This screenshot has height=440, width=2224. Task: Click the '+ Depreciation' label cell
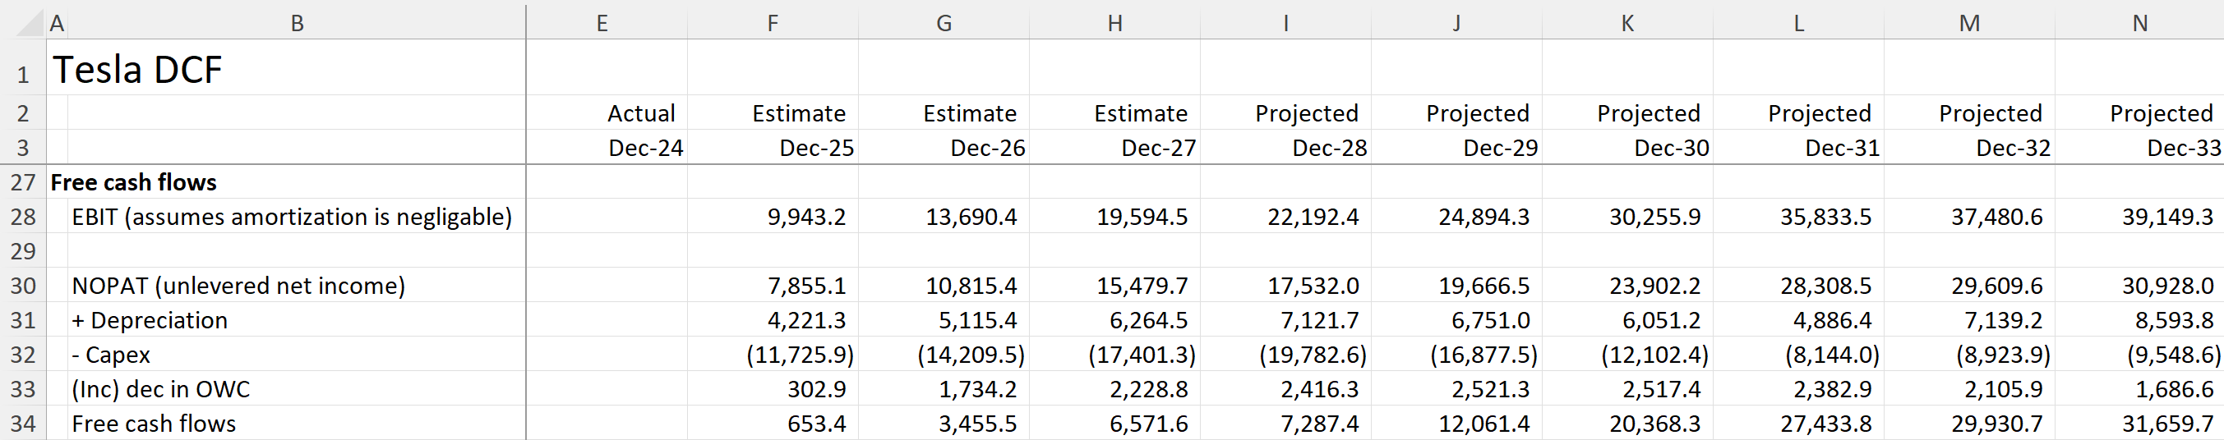tap(150, 320)
